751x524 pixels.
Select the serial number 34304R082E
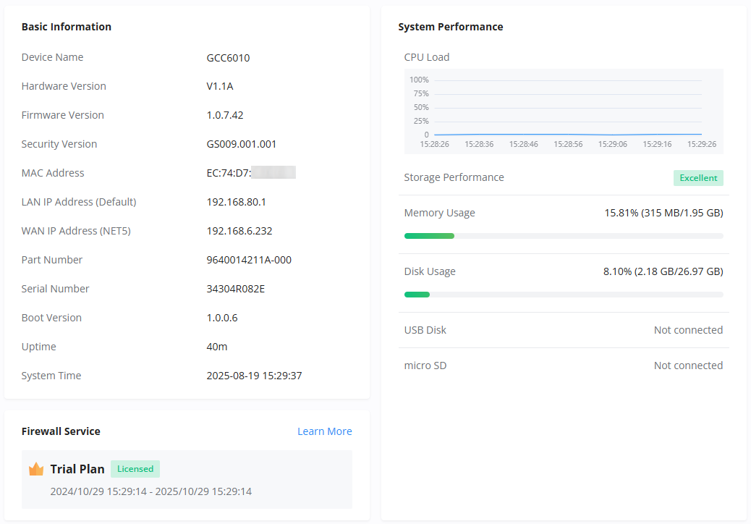(x=236, y=289)
